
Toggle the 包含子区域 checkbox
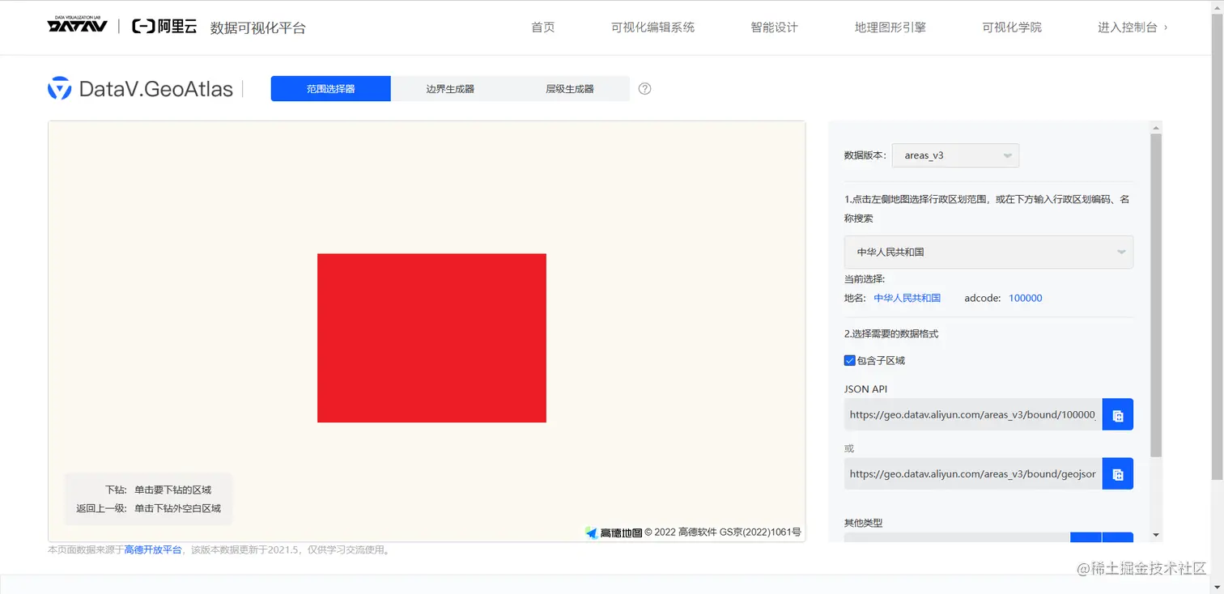(849, 360)
